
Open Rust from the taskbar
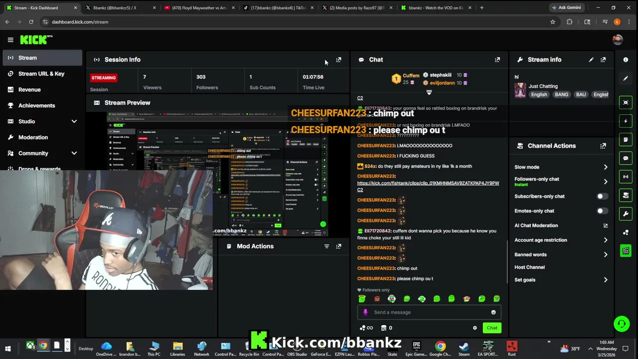[x=512, y=349]
